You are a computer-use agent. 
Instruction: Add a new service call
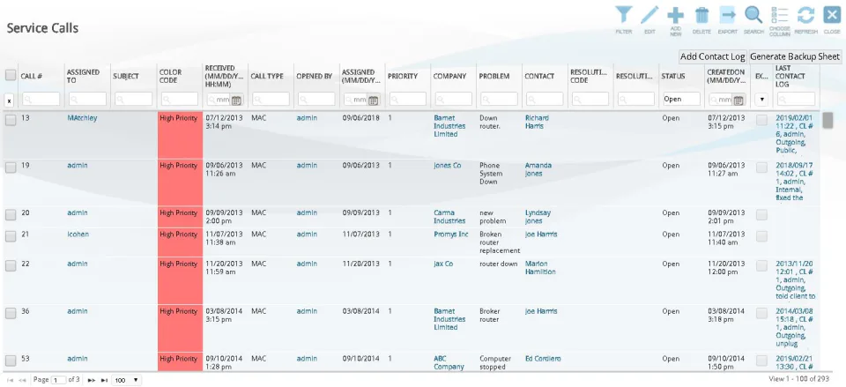coord(676,20)
